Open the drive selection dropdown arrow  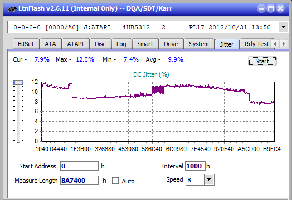[284, 27]
